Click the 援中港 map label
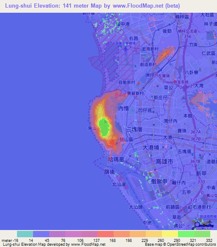The width and height of the screenshot is (217, 247). tap(123, 24)
